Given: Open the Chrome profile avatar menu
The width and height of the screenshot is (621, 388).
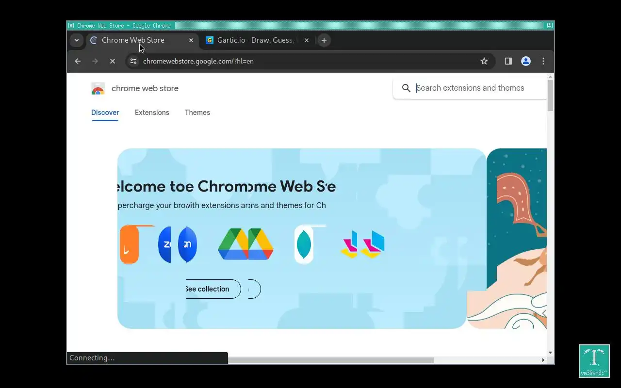Looking at the screenshot, I should [526, 61].
